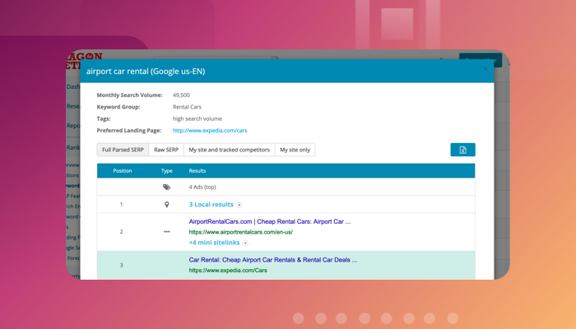576x329 pixels.
Task: Expand the 3 Local results arrow
Action: tap(239, 205)
